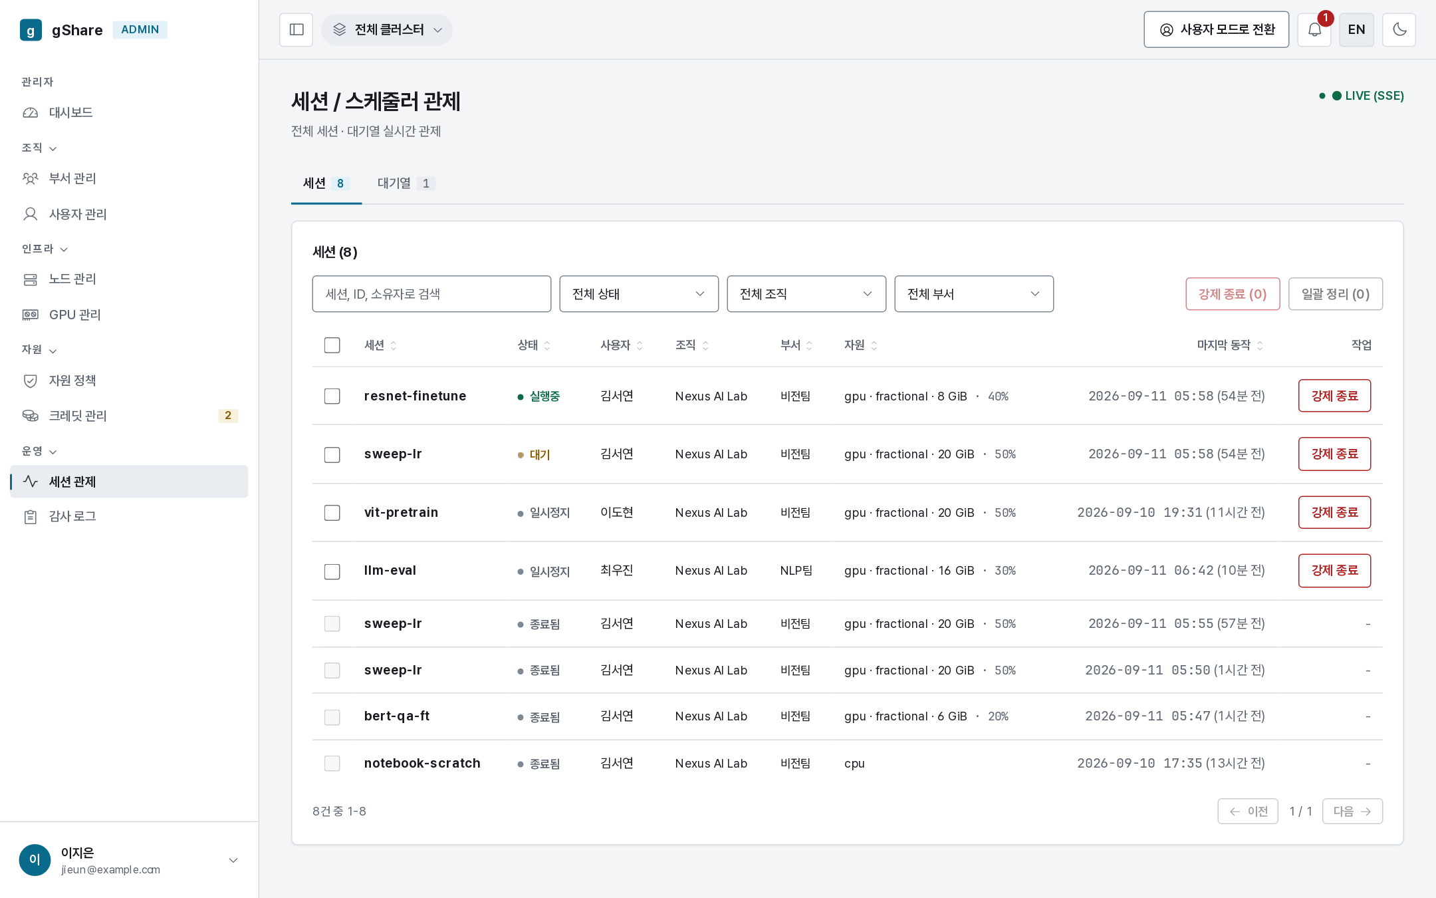1436x898 pixels.
Task: Open the notifications bell
Action: (1314, 30)
